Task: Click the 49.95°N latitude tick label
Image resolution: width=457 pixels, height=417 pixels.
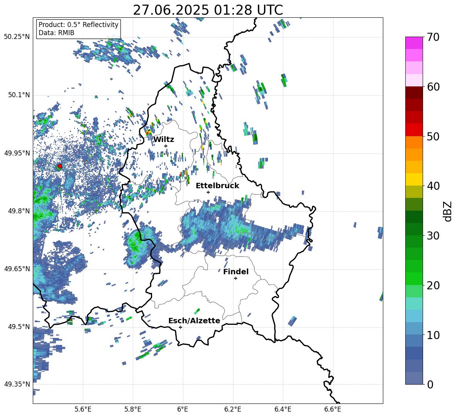Action: pos(17,153)
